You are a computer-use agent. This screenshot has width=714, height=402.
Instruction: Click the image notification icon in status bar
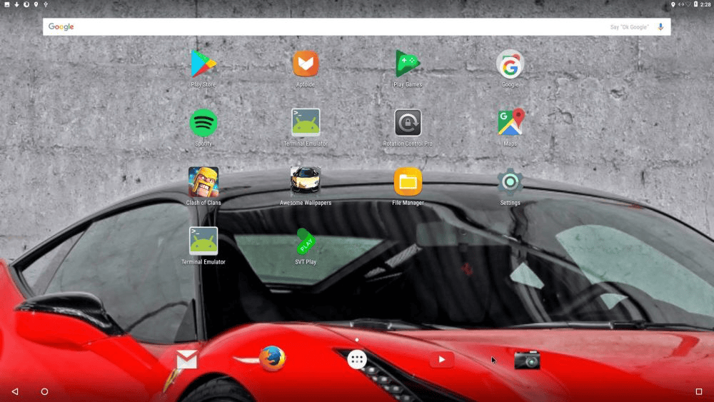(x=7, y=4)
